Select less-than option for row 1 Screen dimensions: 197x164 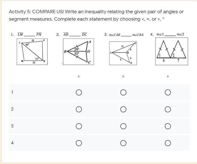pyautogui.click(x=79, y=92)
